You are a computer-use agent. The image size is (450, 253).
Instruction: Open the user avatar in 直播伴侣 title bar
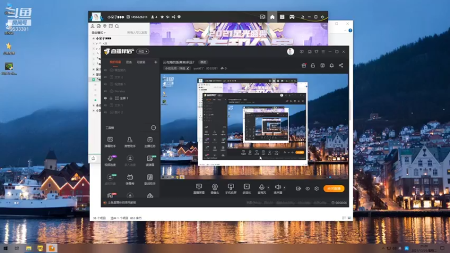[290, 51]
